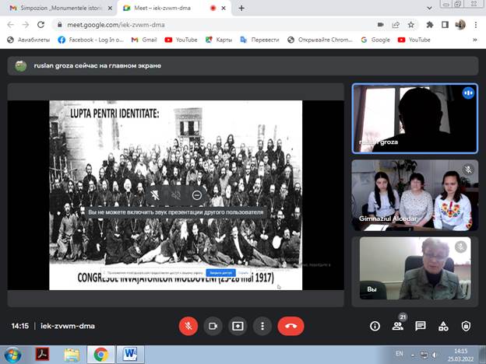This screenshot has width=486, height=364.
Task: Show the participants list
Action: 397,326
